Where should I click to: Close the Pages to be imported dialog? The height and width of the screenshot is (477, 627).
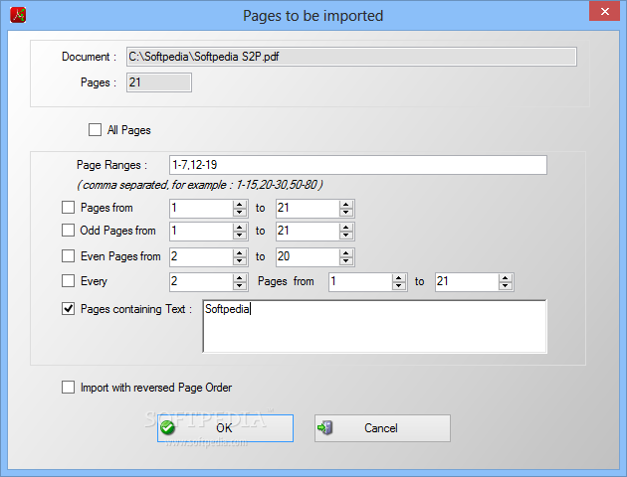605,12
